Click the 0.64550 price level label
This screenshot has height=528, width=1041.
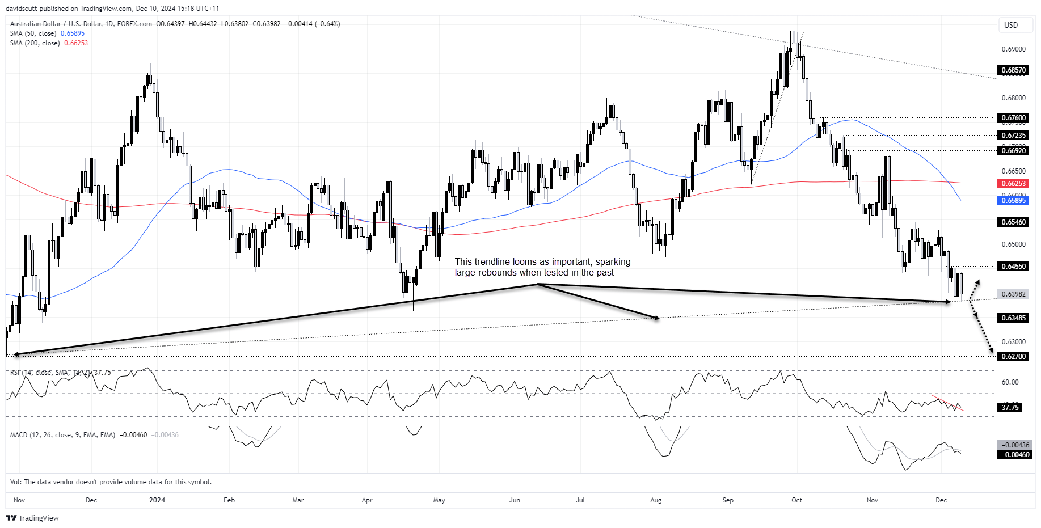1013,267
